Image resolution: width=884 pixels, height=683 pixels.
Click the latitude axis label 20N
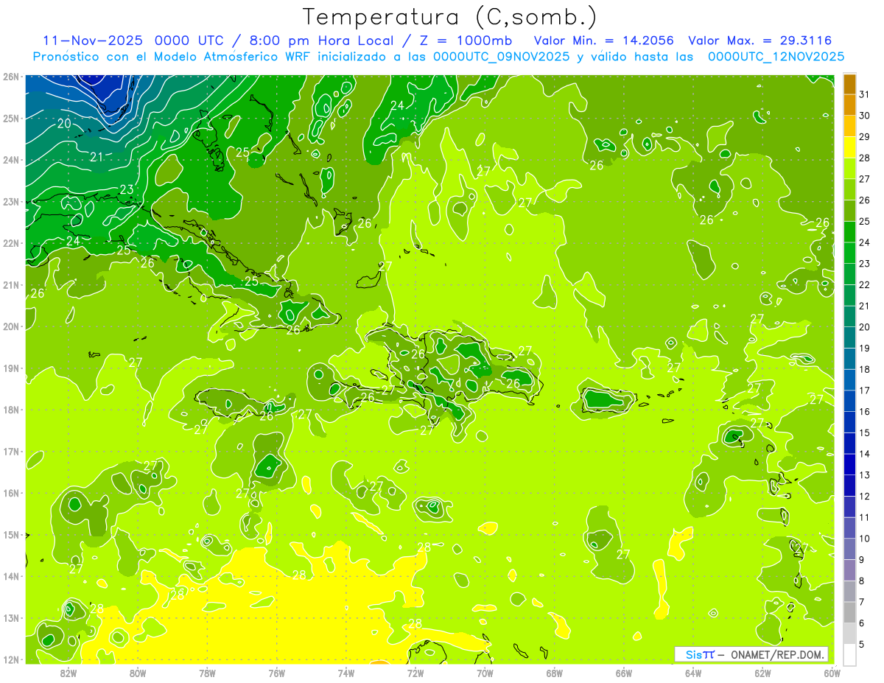pos(10,326)
